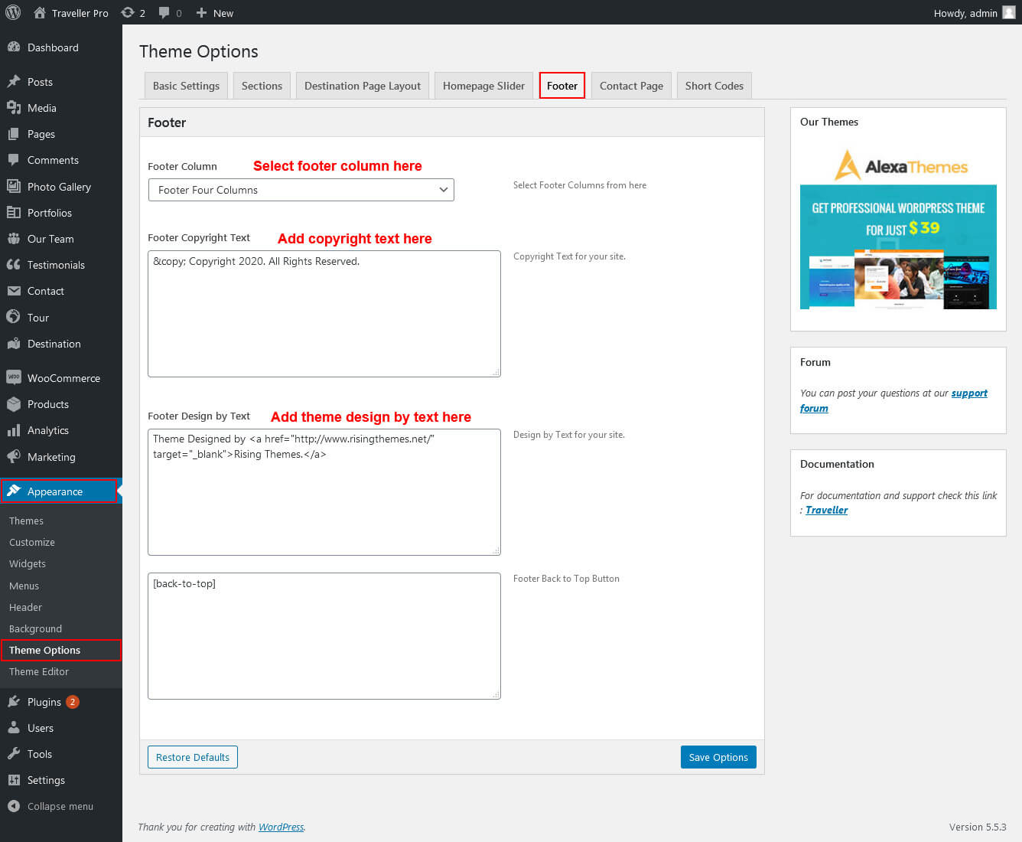Click the Testimonials quote icon

[14, 265]
